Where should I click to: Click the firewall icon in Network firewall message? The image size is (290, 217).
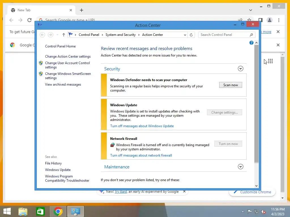point(112,145)
